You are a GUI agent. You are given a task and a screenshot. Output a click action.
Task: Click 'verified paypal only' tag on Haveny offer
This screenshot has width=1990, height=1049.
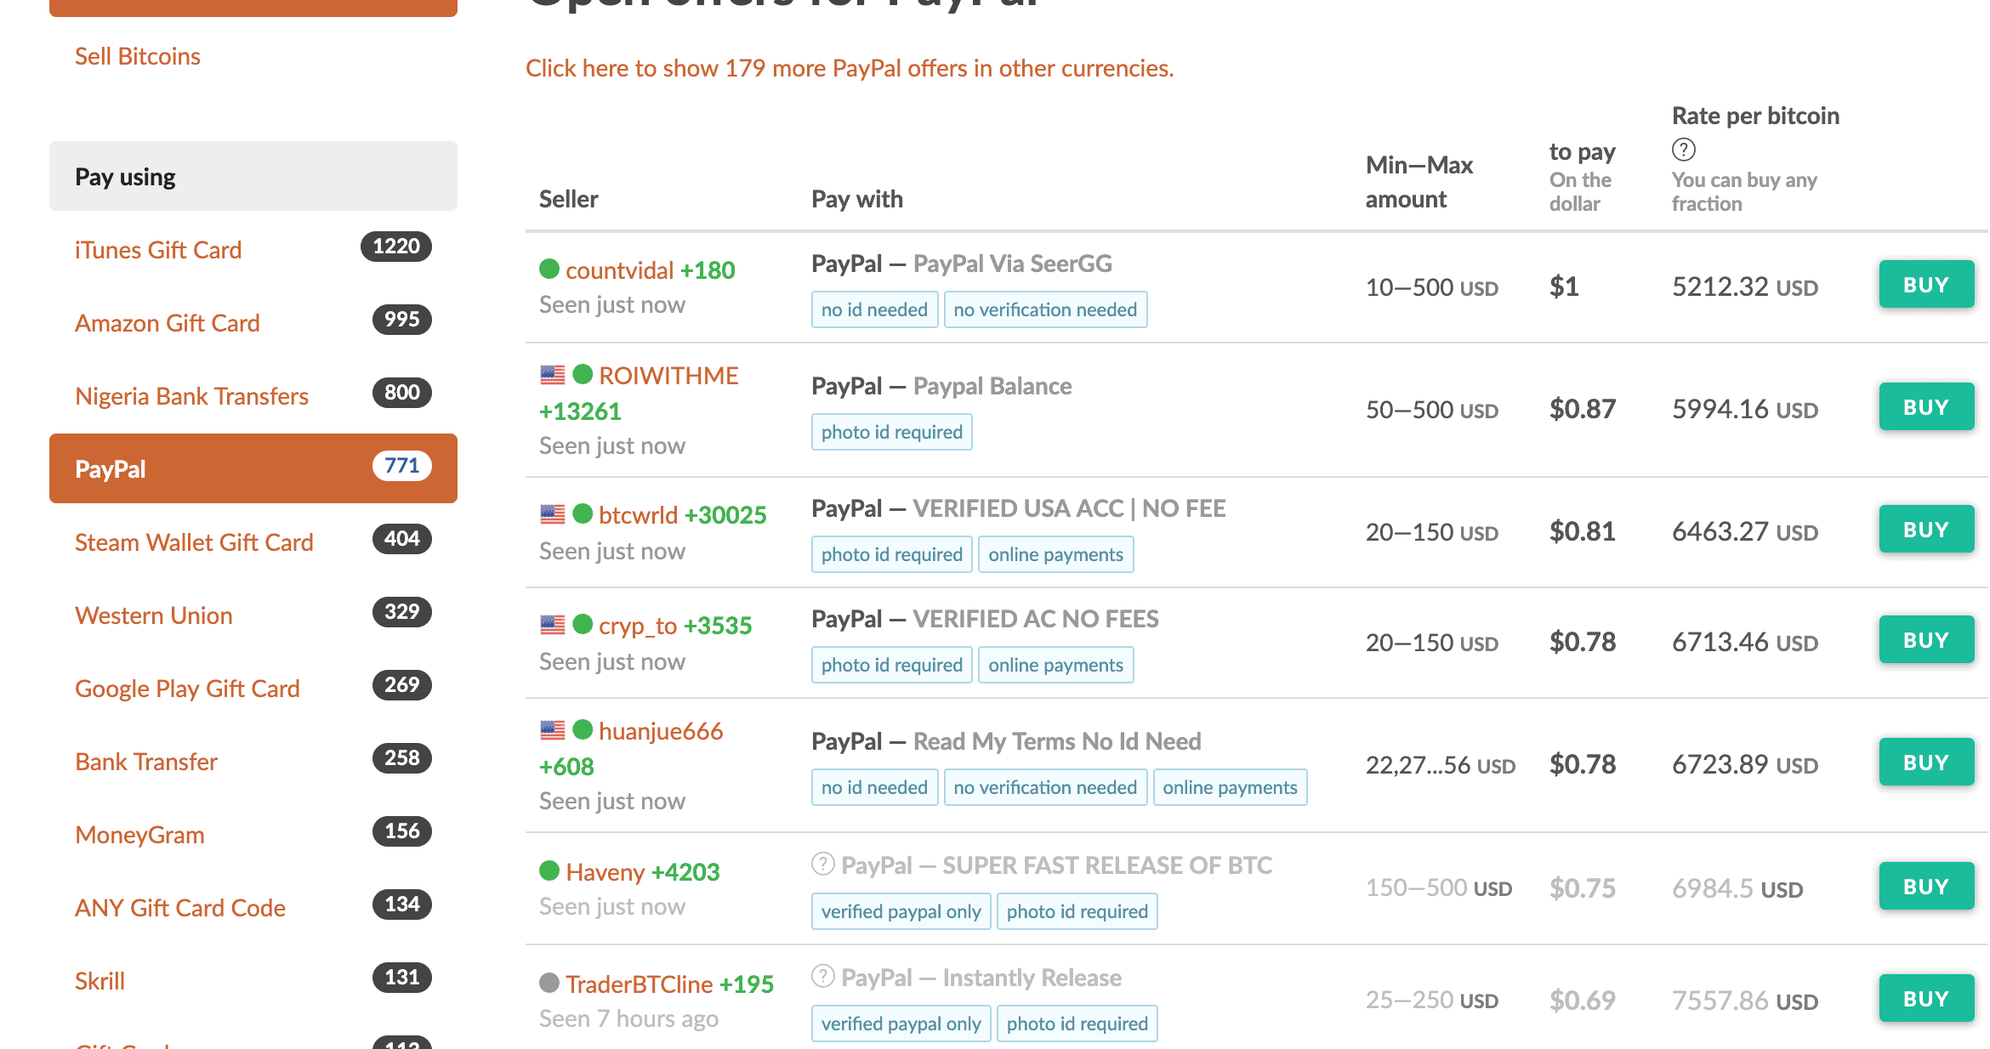click(901, 911)
